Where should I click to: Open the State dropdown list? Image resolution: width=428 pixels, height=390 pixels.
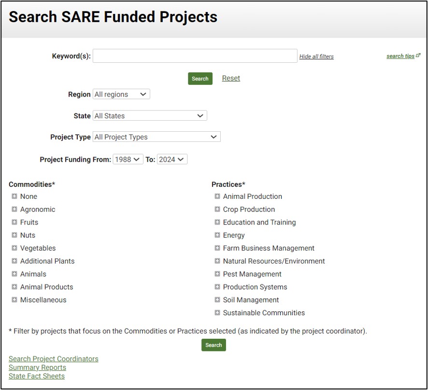[150, 116]
